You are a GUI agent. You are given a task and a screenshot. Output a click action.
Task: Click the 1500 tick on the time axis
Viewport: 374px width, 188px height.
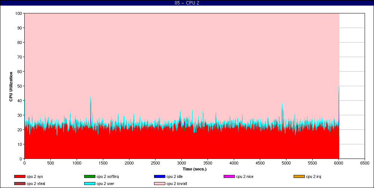click(x=103, y=163)
